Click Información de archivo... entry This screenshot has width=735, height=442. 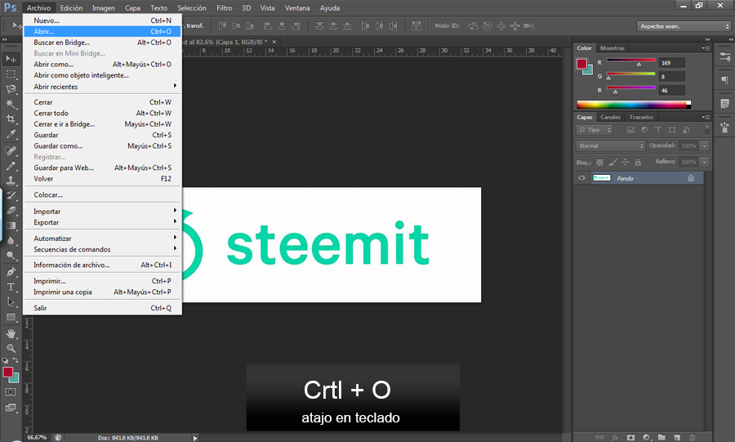103,265
